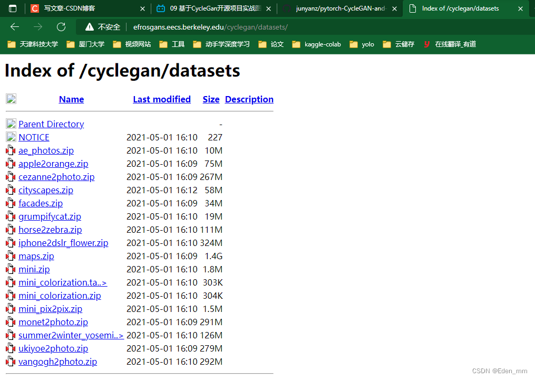
Task: Open the yolo bookmarks folder
Action: [x=362, y=44]
